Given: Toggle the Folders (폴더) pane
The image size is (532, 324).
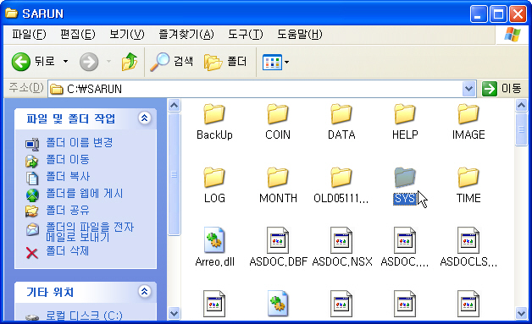Looking at the screenshot, I should coord(225,62).
